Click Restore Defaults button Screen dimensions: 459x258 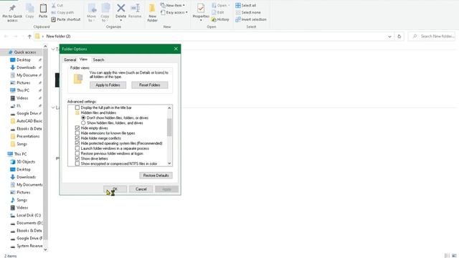pos(156,176)
